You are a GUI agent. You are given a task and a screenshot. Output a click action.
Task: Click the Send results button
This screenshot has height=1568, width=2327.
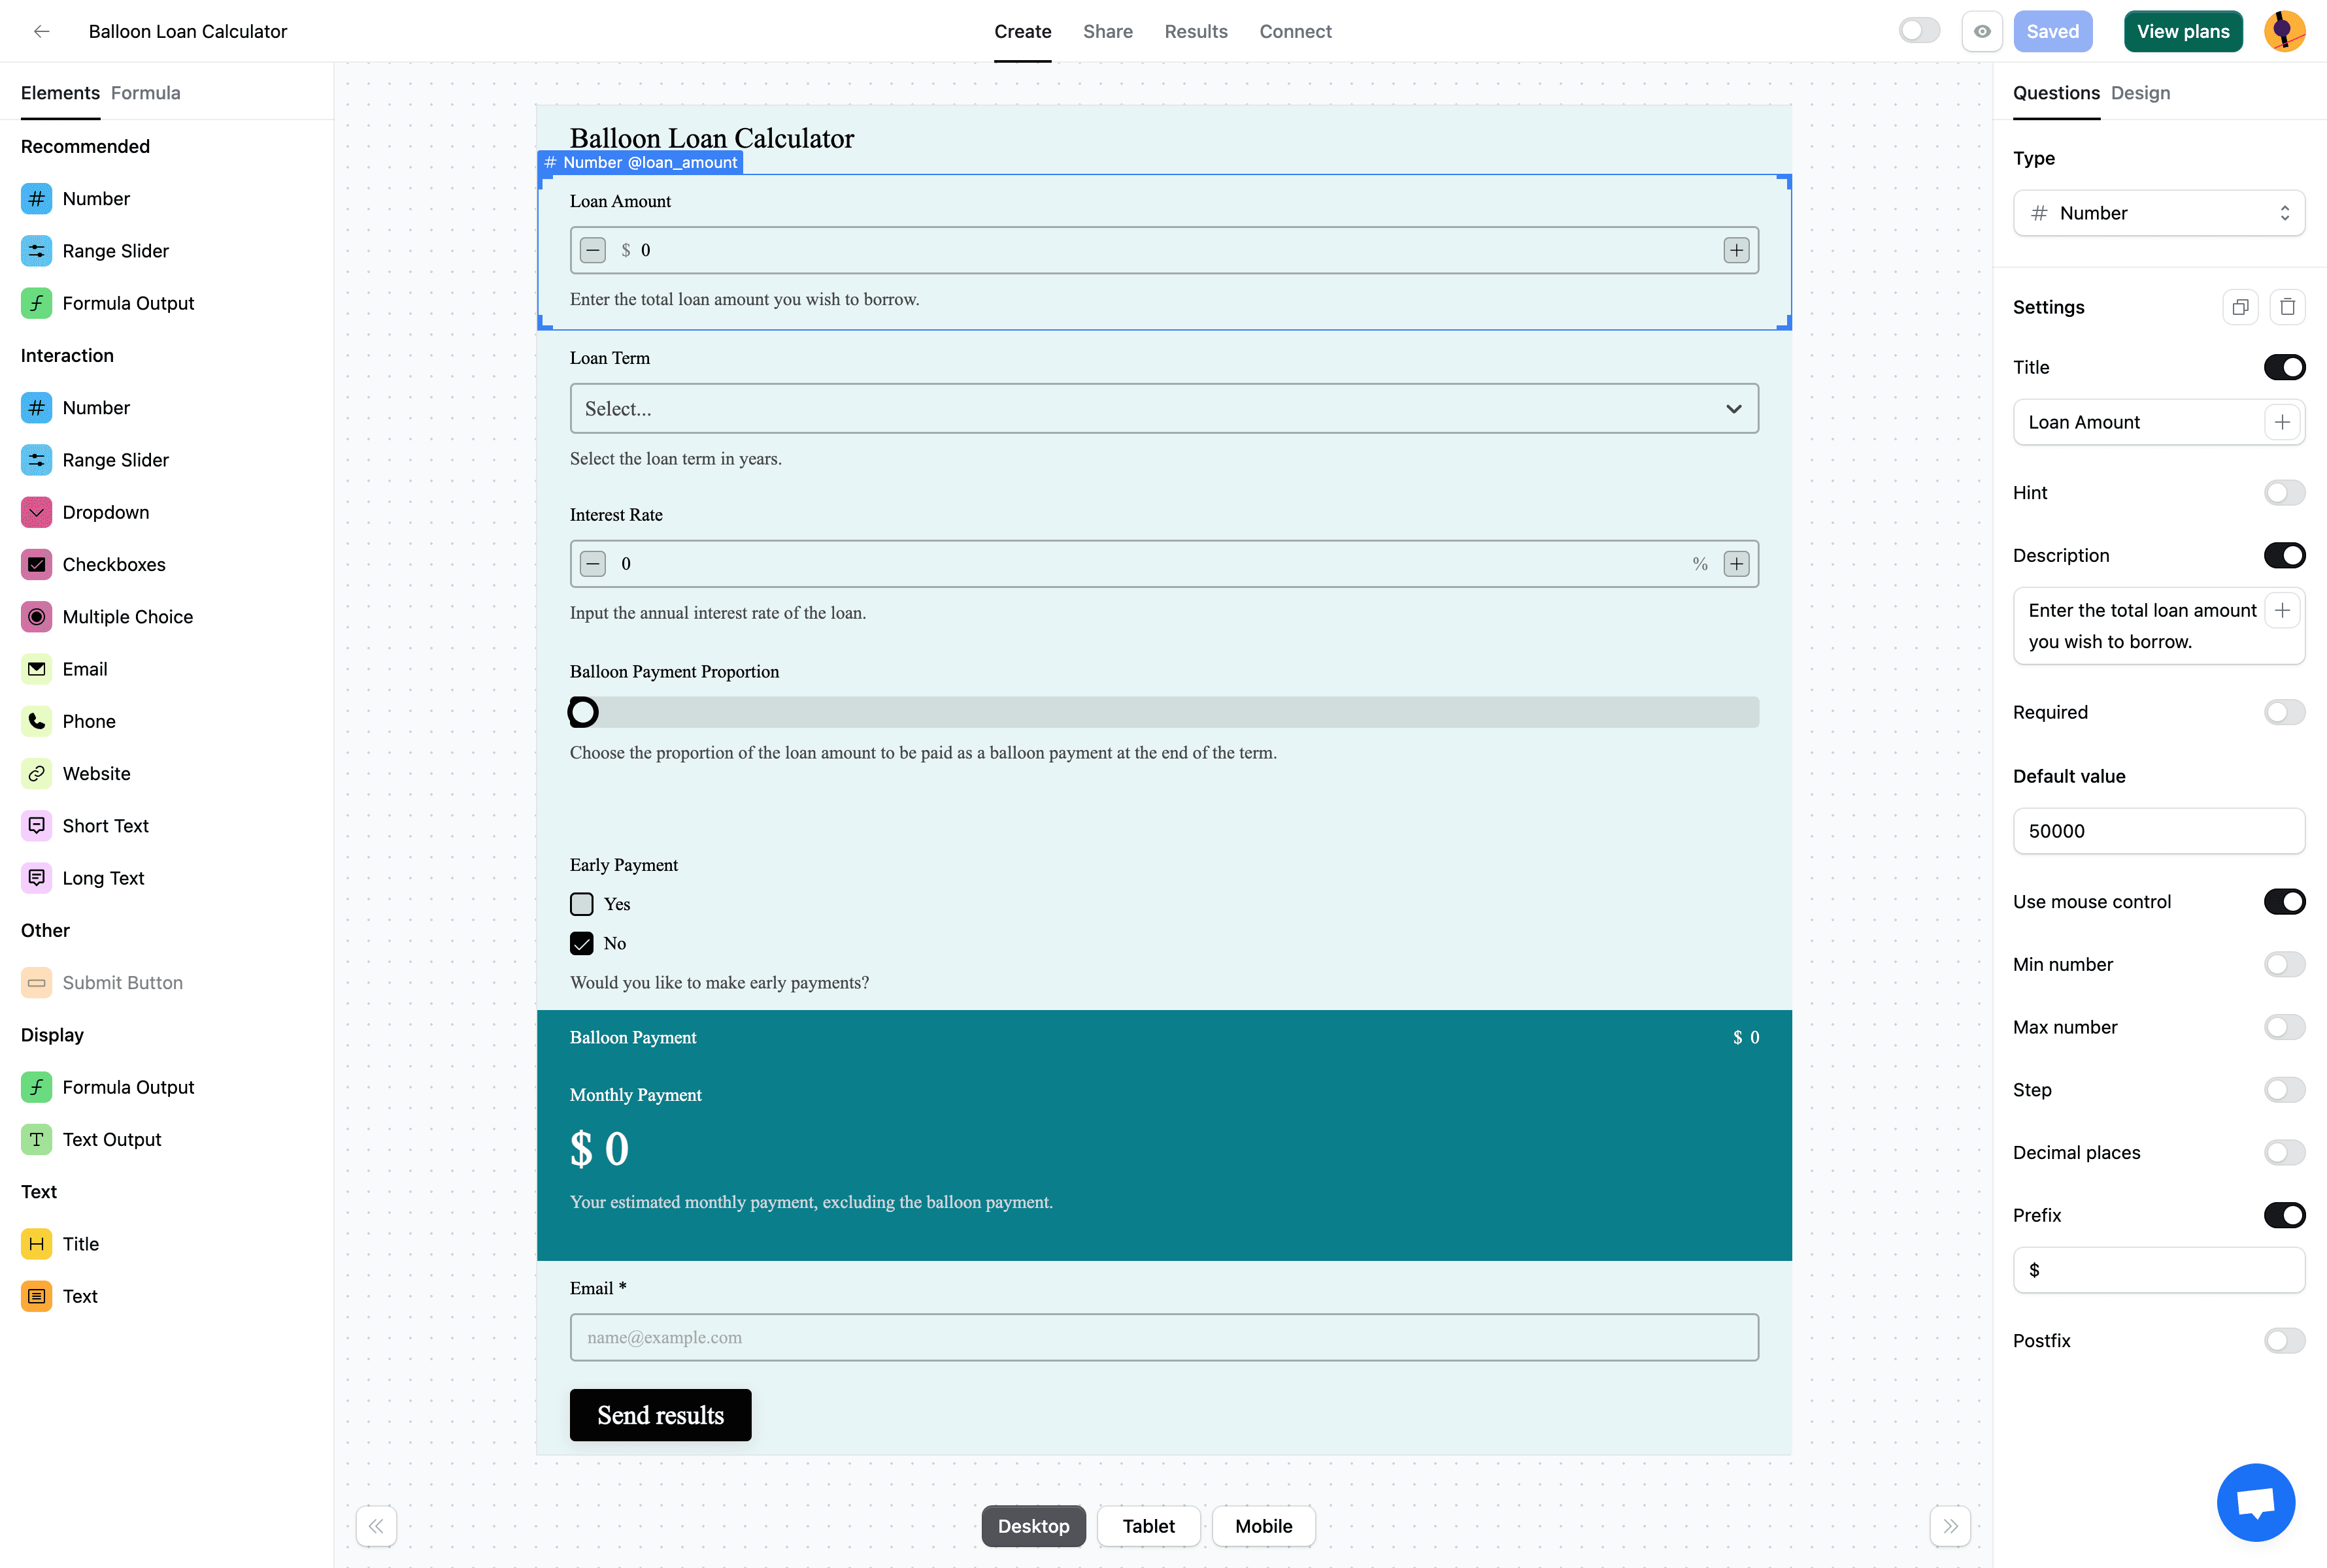point(660,1414)
